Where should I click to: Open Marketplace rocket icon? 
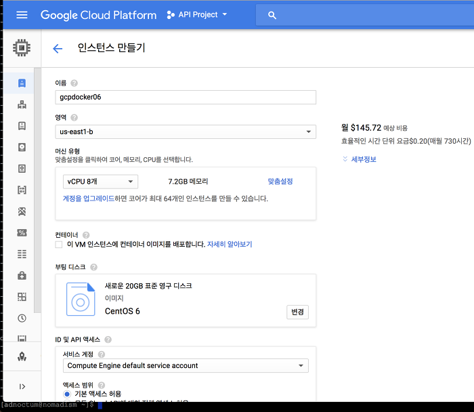pos(22,356)
